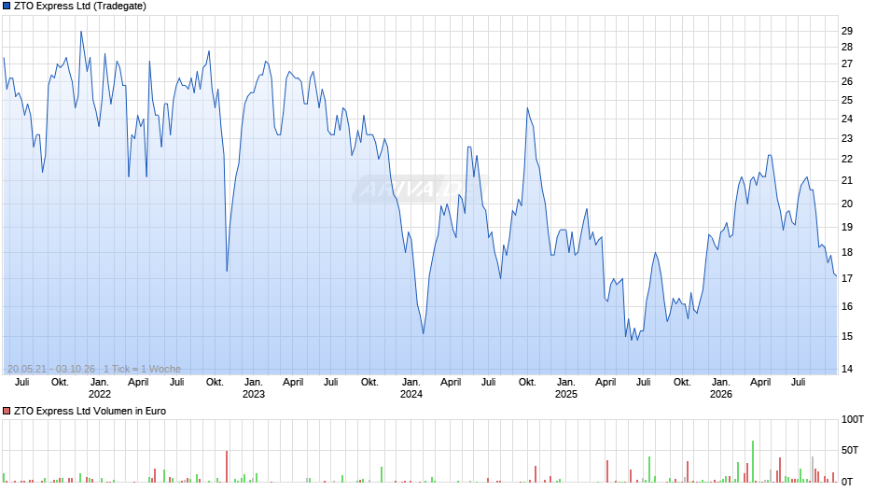This screenshot has height=491, width=877.
Task: Click price axis label 14
Action: tap(847, 369)
